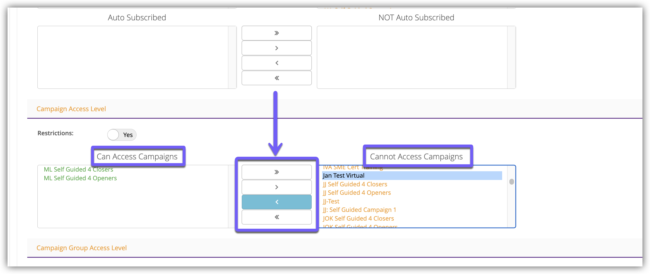Click move-all-right double chevron in Auto Subscribed
650x274 pixels.
(x=277, y=33)
